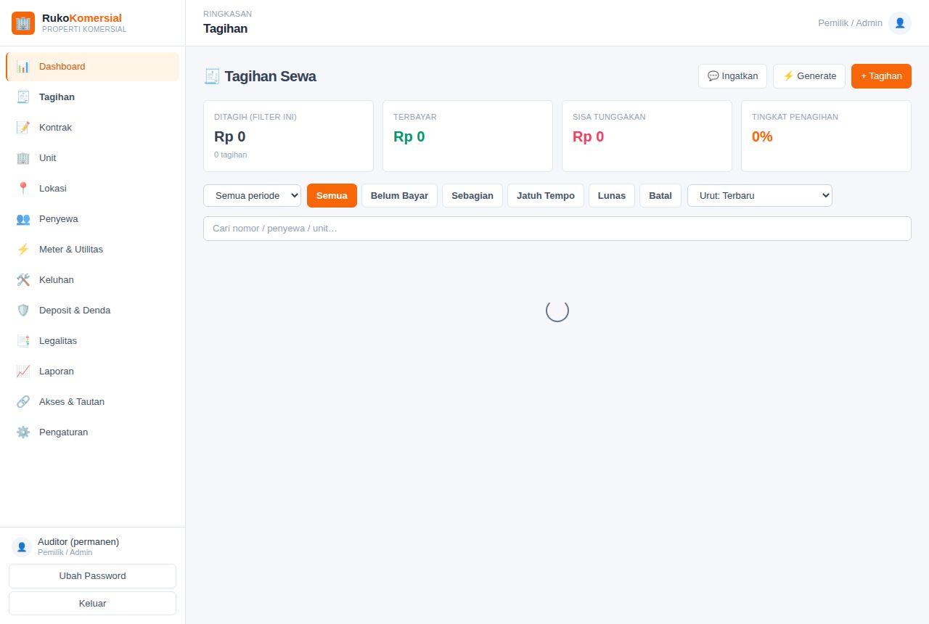Click the Penyewa people icon
This screenshot has height=624, width=929.
[x=23, y=219]
